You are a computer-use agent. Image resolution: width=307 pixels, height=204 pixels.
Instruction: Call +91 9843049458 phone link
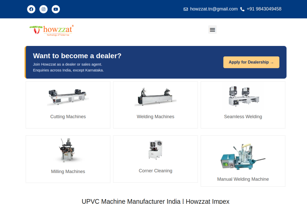click(x=264, y=9)
